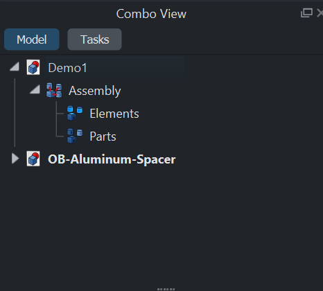The height and width of the screenshot is (291, 323).
Task: Undock the Combo View panel with the float icon
Action: 306,13
